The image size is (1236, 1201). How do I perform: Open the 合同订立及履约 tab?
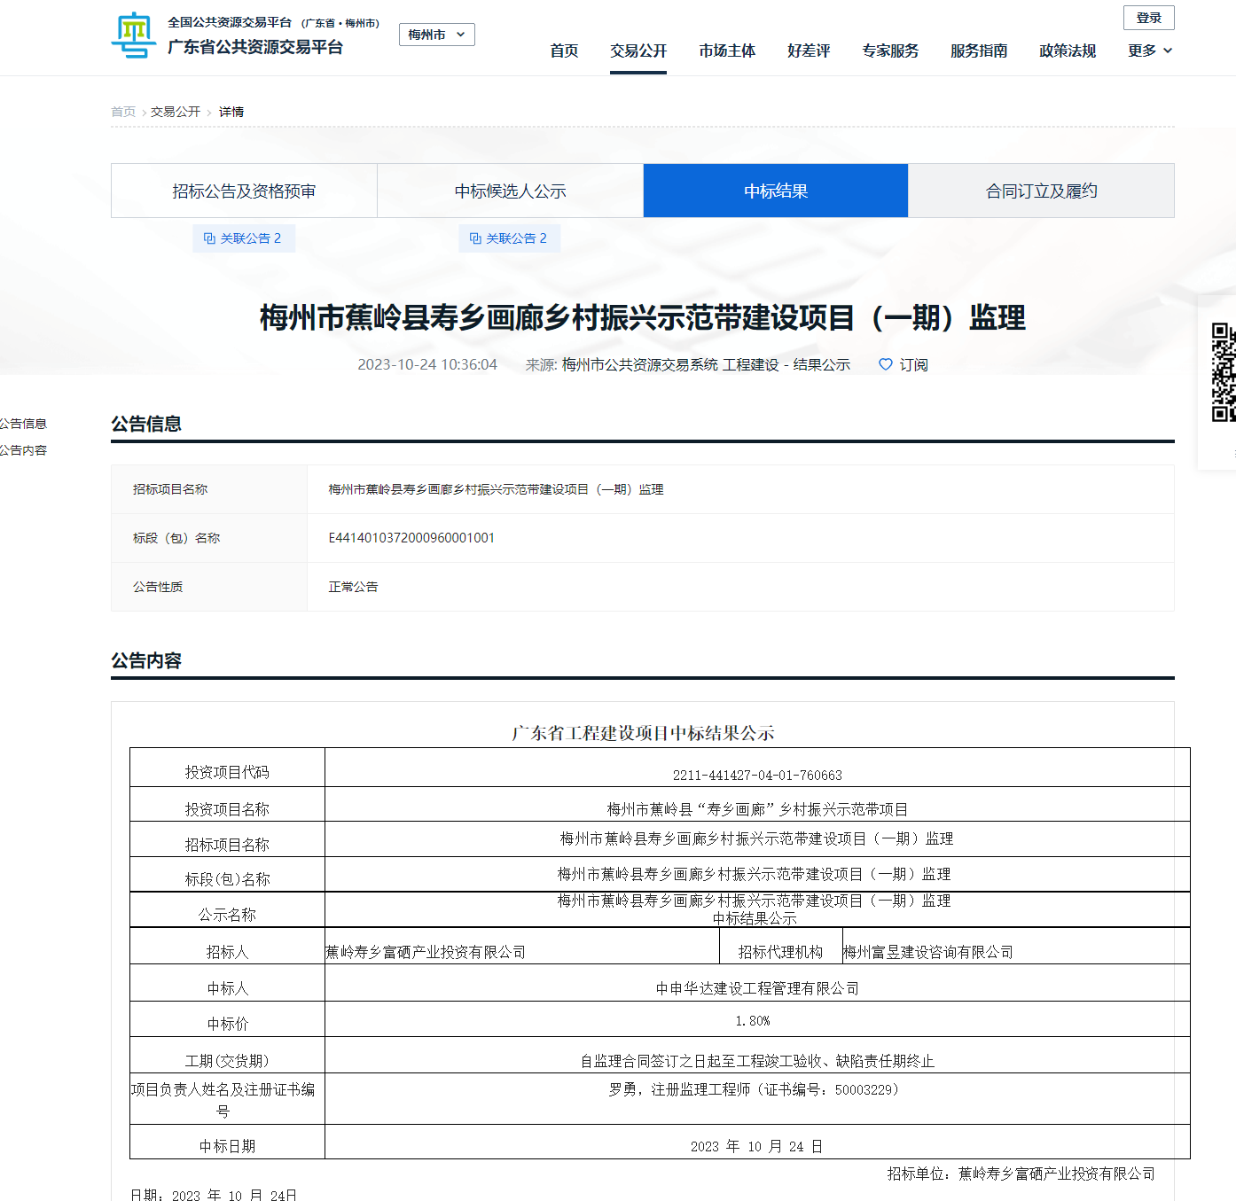click(x=1041, y=191)
